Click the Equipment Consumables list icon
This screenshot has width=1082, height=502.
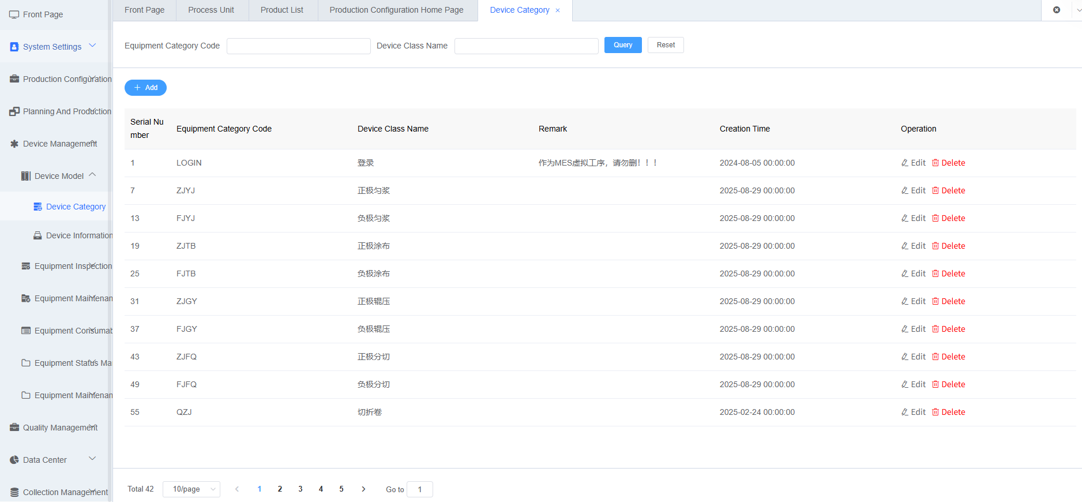(x=26, y=331)
